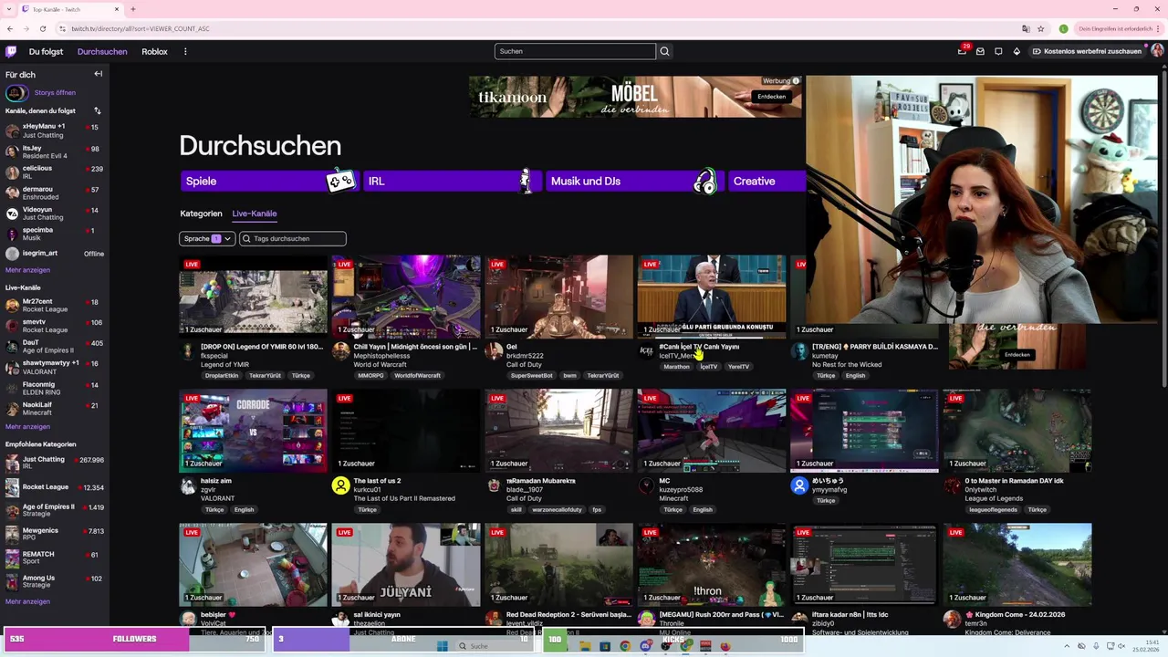Expand Mehr anzeigen under Live-Kanäle
The width and height of the screenshot is (1168, 657).
(x=27, y=426)
